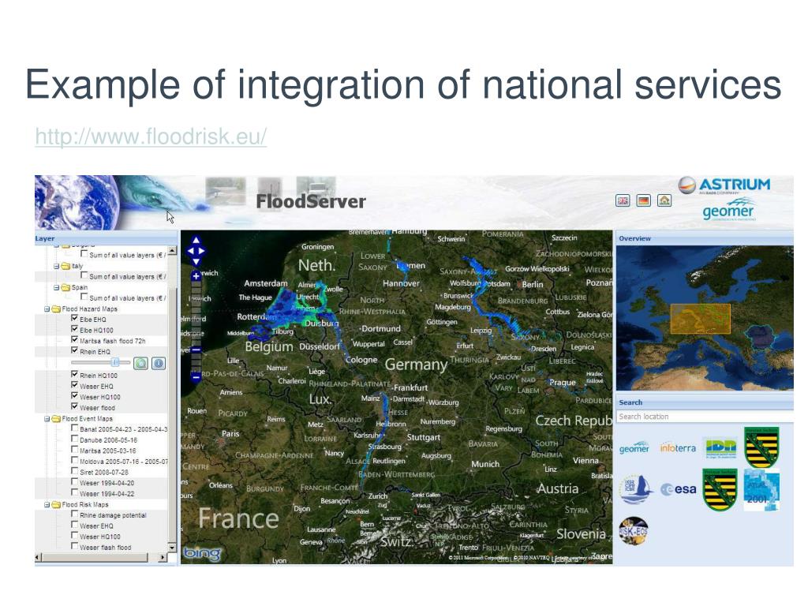Screen dimensions: 808x606
Task: Adjust the Rhein EHQ opacity slider handle
Action: point(115,363)
